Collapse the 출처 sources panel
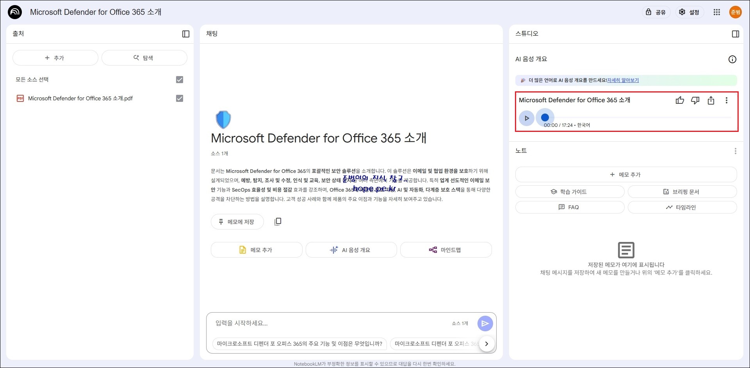 (186, 34)
